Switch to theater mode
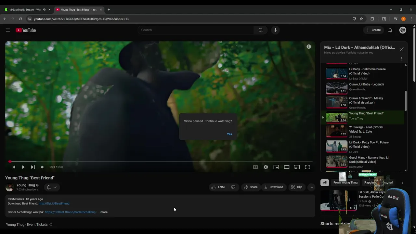Viewport: 416px width, 234px height. (x=287, y=167)
